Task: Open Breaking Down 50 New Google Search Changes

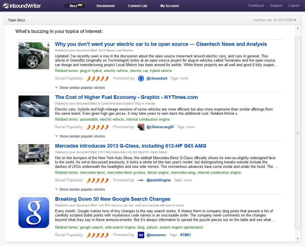Action: pos(113,199)
